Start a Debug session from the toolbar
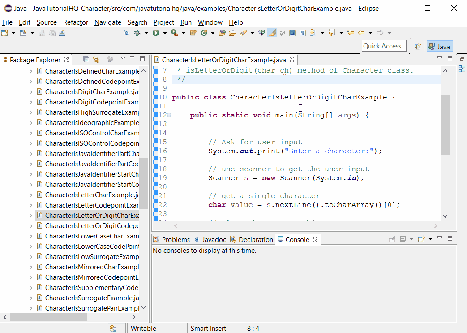 click(137, 32)
